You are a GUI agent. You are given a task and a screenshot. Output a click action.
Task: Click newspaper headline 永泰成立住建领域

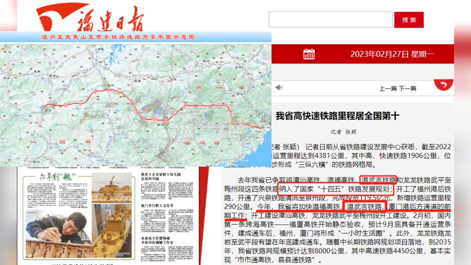(156, 240)
